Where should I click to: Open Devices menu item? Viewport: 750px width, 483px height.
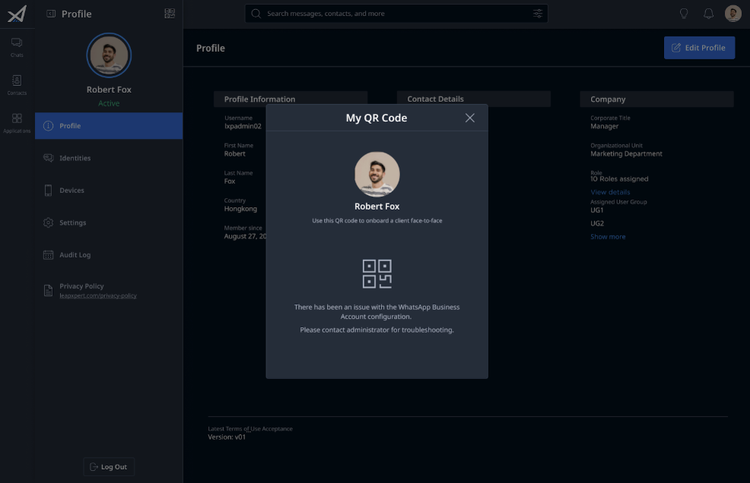pyautogui.click(x=109, y=190)
